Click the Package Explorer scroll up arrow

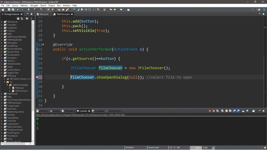tap(33, 22)
